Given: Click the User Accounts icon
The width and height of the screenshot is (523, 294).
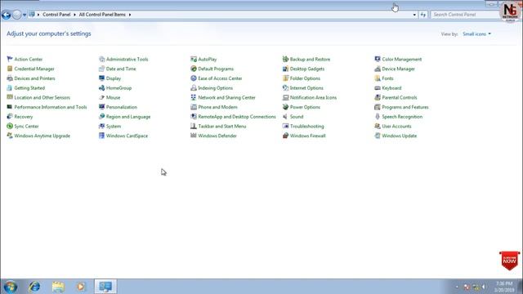Looking at the screenshot, I should (x=378, y=126).
